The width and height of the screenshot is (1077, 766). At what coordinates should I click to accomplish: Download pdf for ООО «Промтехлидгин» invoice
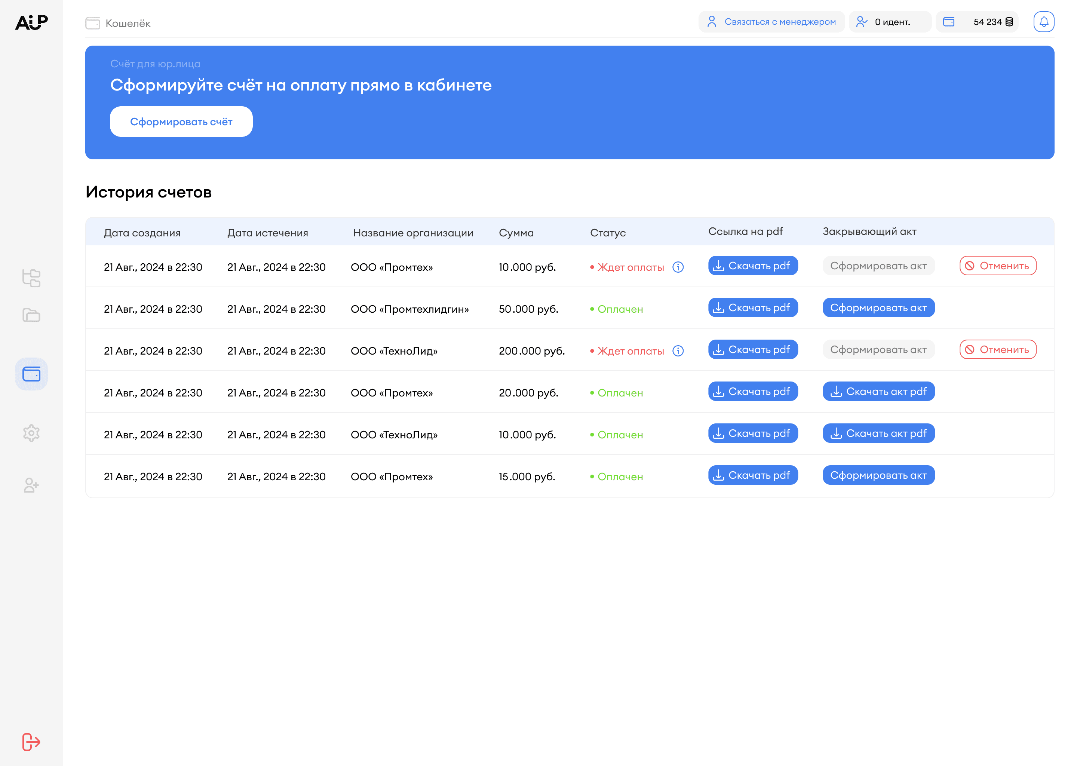pyautogui.click(x=752, y=307)
